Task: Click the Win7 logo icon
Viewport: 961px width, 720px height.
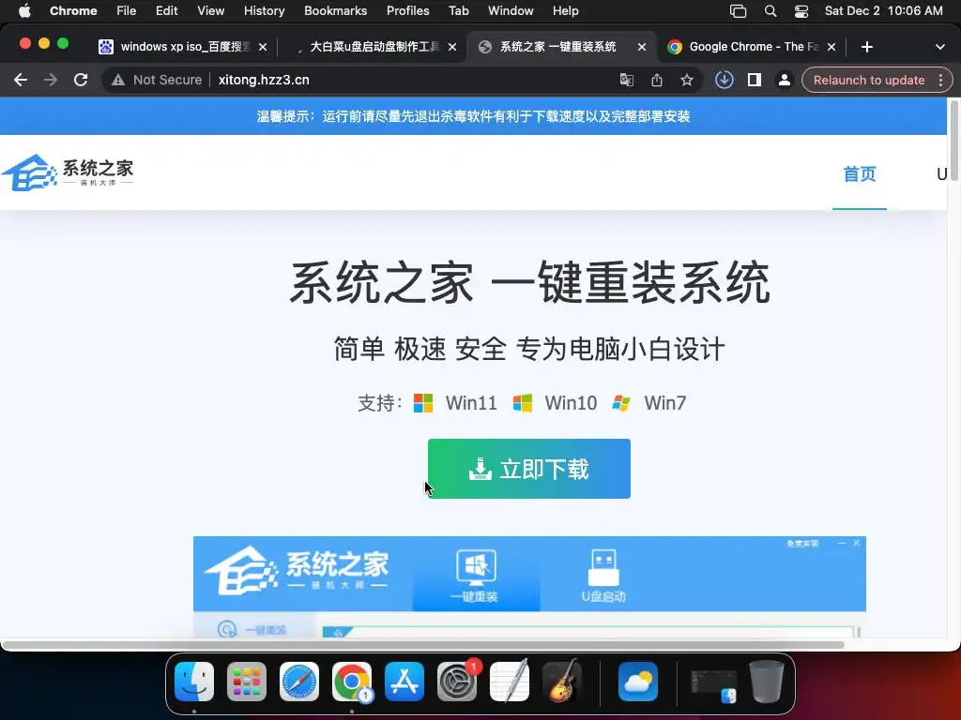Action: pyautogui.click(x=621, y=403)
